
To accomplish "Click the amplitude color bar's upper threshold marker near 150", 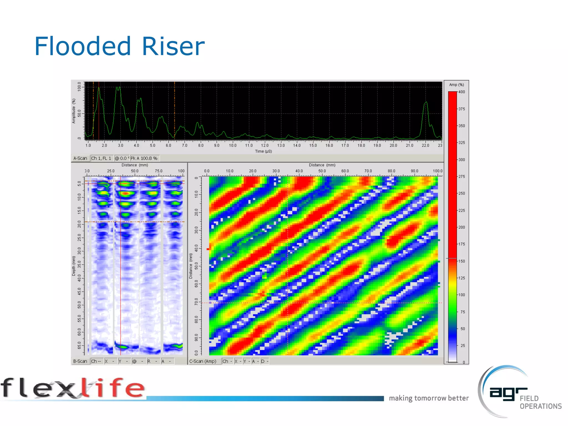I will [452, 258].
